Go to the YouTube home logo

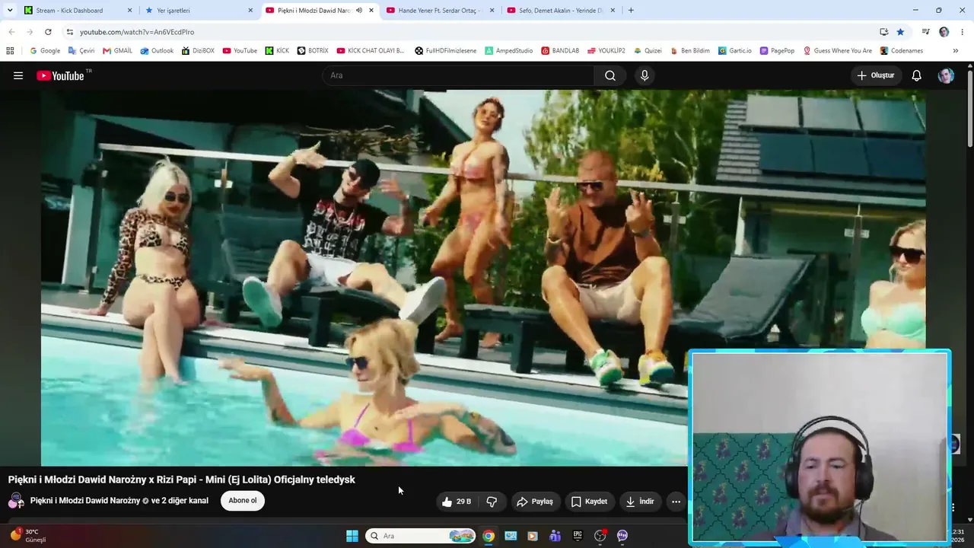[x=60, y=75]
